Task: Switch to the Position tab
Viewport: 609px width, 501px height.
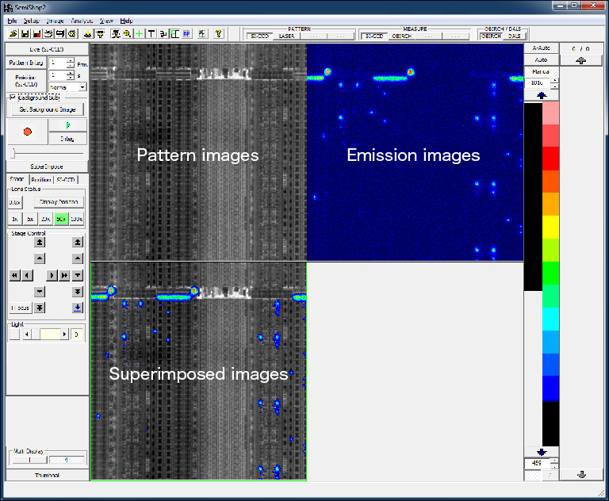Action: click(x=40, y=180)
